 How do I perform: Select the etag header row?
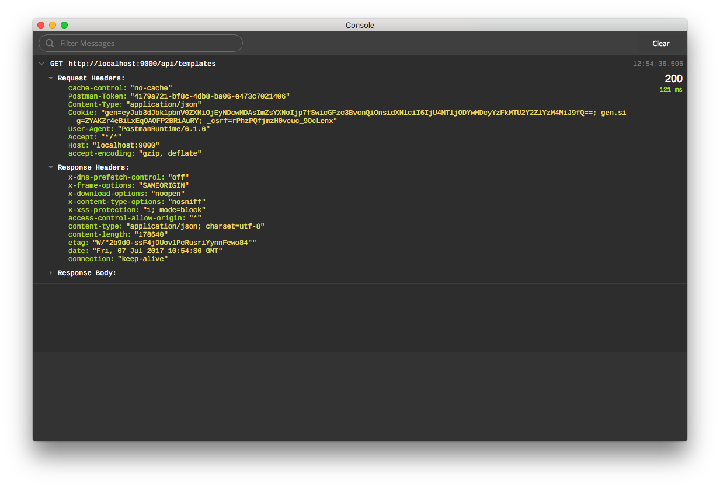pos(162,243)
